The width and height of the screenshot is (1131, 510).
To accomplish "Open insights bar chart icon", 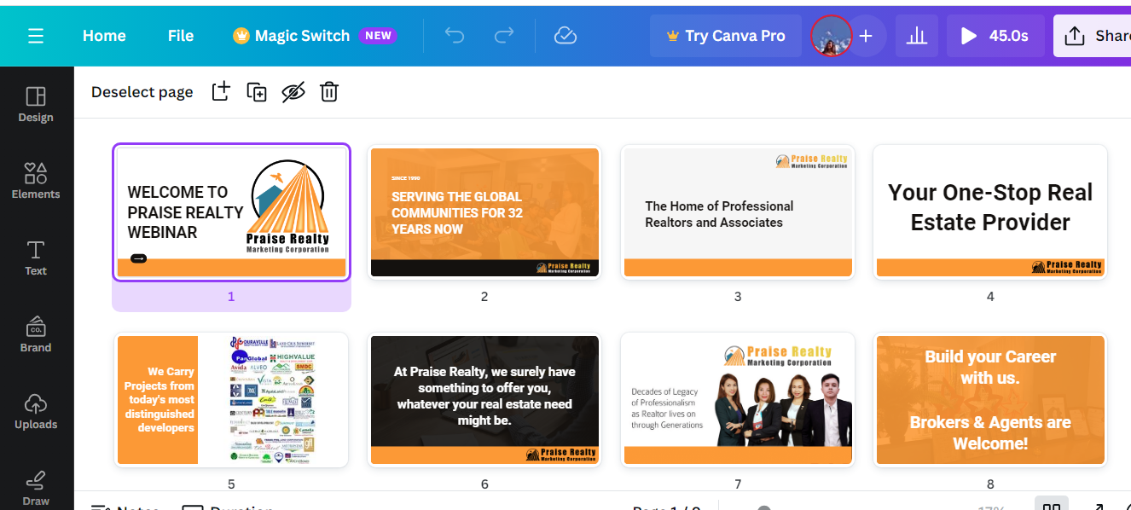I will (x=917, y=36).
